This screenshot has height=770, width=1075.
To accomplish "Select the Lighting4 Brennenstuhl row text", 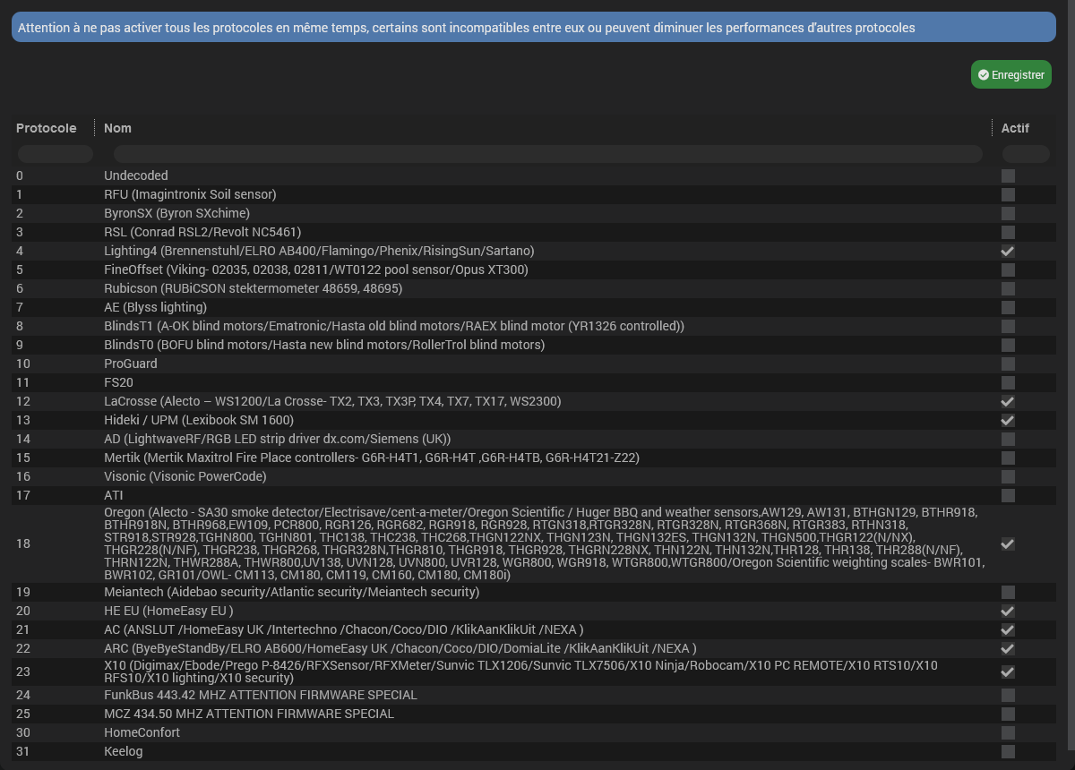I will click(x=319, y=251).
